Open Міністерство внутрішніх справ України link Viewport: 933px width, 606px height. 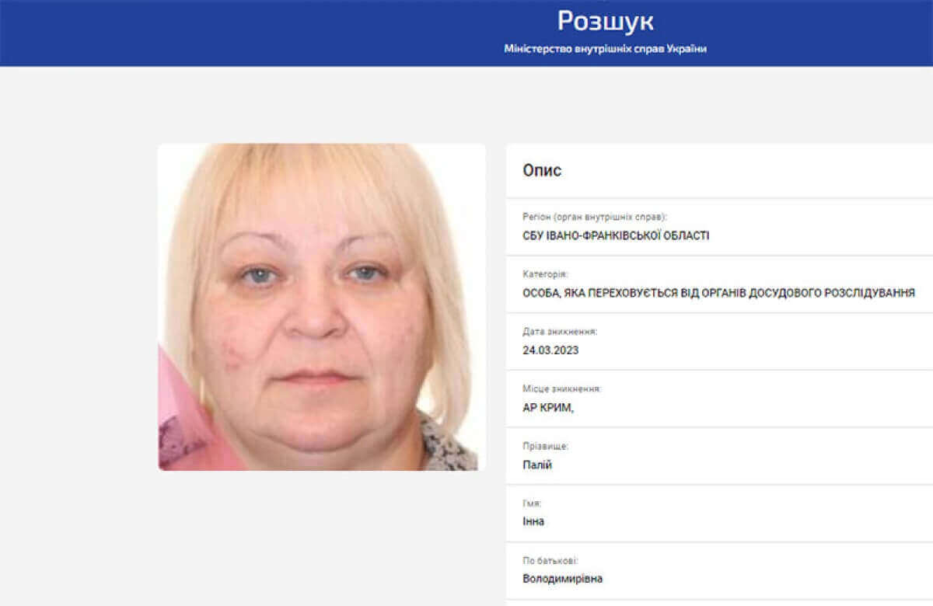coord(605,49)
